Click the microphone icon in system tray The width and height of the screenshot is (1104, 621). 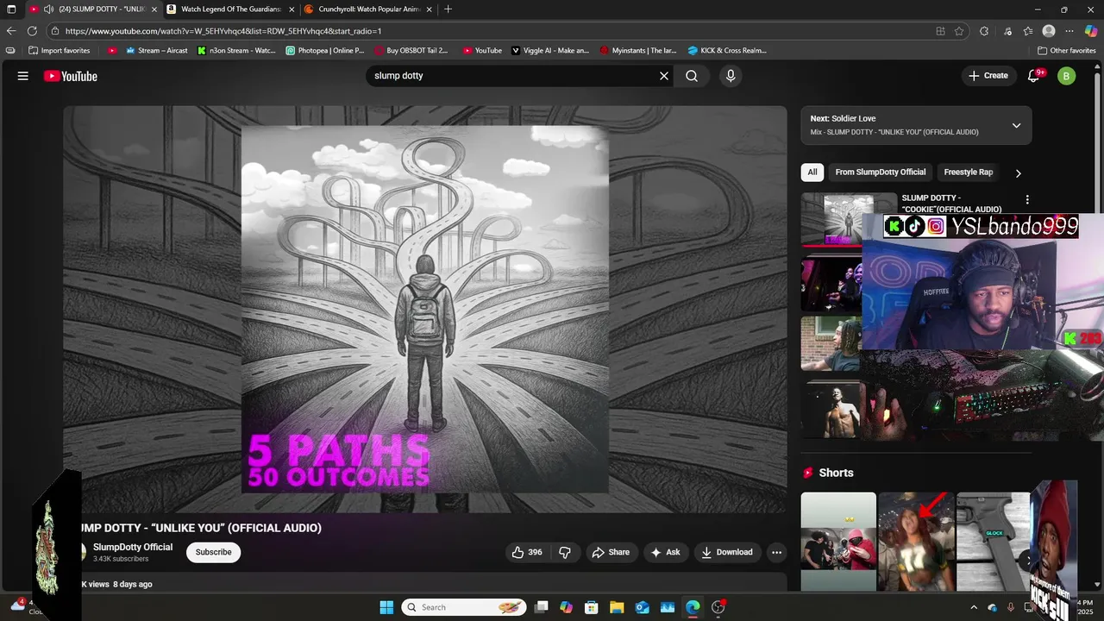pyautogui.click(x=1011, y=607)
